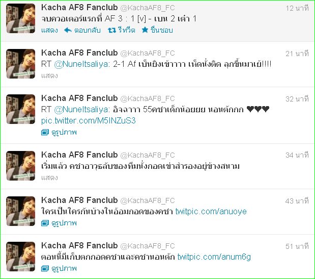The height and width of the screenshot is (279, 315).
Task: Click the 43 นาที timestamp
Action: click(297, 201)
